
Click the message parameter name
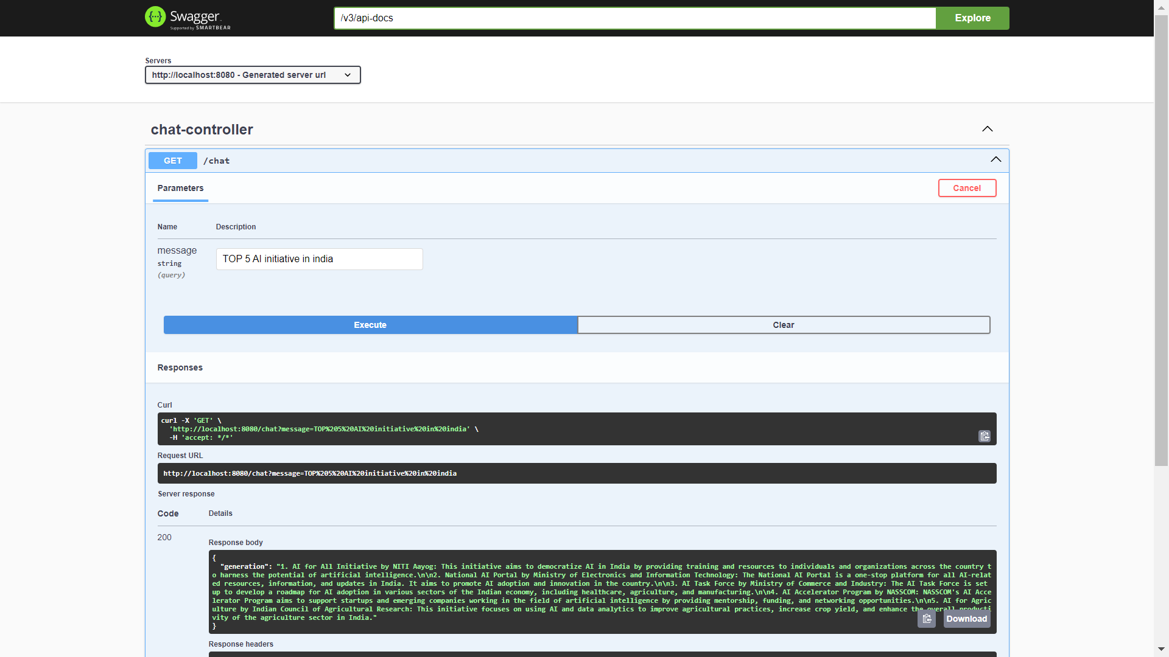[177, 251]
